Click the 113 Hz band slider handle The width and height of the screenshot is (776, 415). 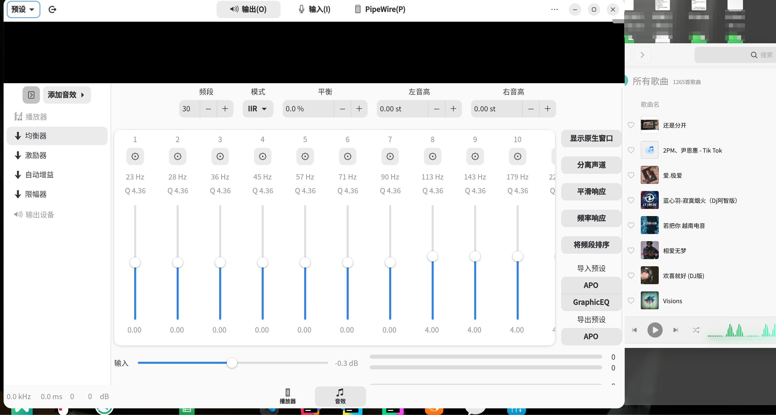pyautogui.click(x=432, y=256)
